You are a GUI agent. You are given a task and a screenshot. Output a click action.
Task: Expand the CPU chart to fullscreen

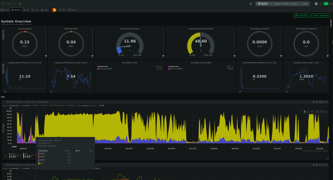pos(323,102)
